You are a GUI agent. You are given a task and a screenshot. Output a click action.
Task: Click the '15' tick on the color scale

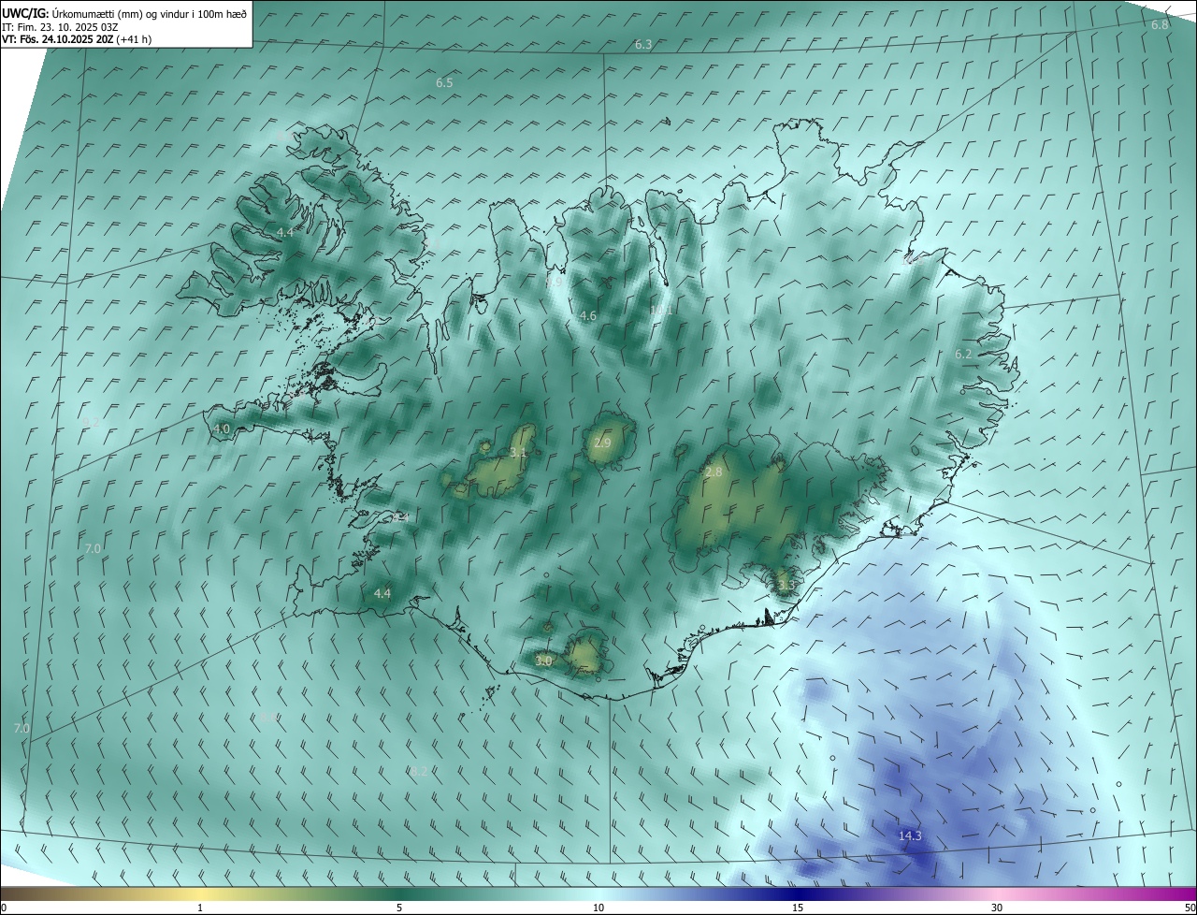798,908
